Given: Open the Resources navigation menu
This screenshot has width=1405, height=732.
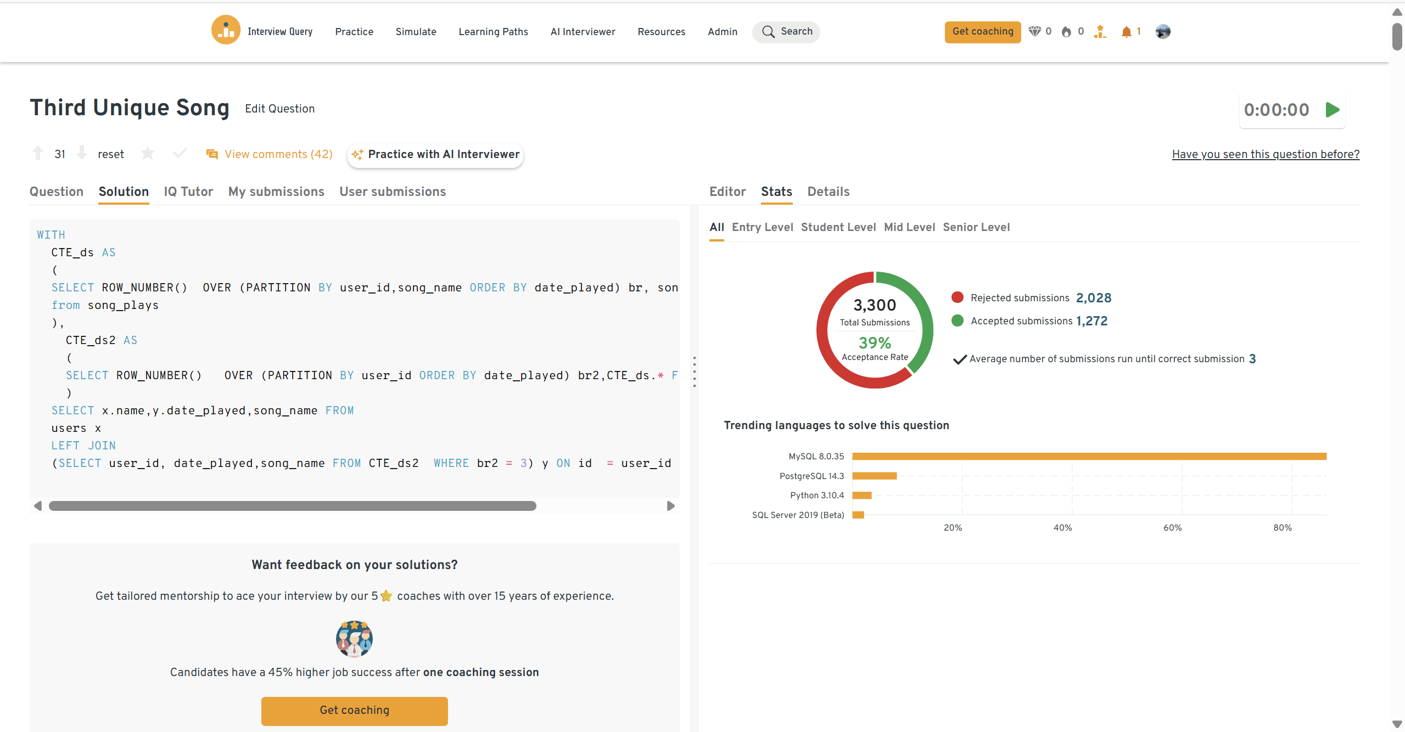Looking at the screenshot, I should click(x=661, y=32).
